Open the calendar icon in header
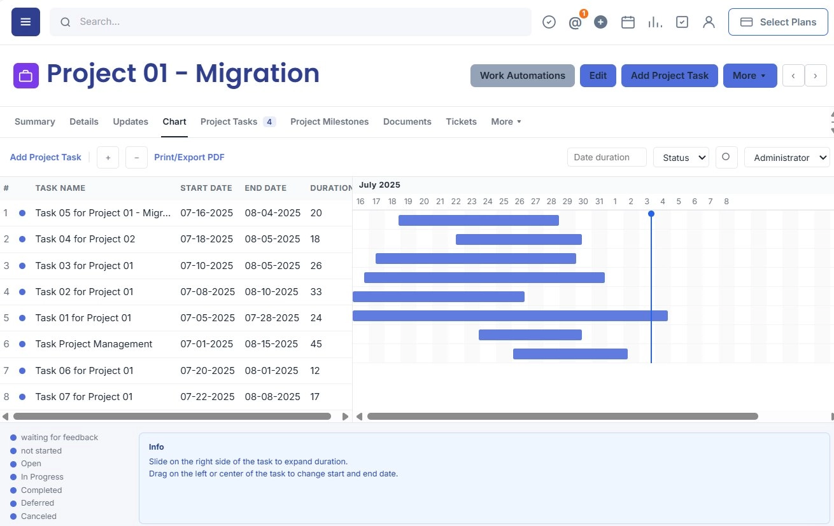Viewport: 834px width, 526px height. pos(628,22)
